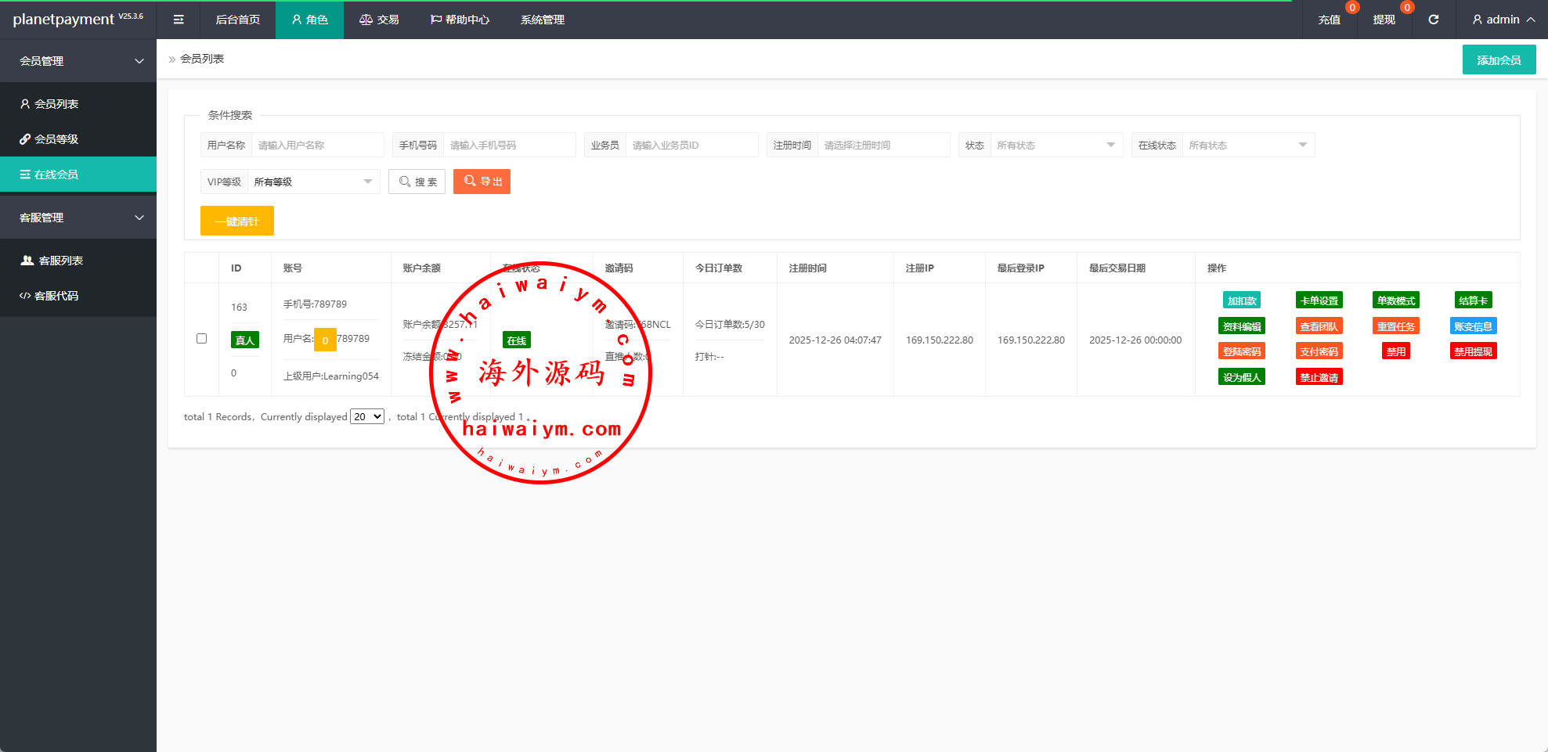The image size is (1548, 752).
Task: Select the checkbox for member row 163
Action: pos(201,339)
